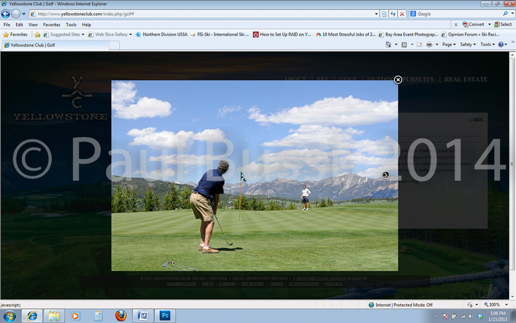
Task: Open Calculator icon on taskbar
Action: [98, 316]
